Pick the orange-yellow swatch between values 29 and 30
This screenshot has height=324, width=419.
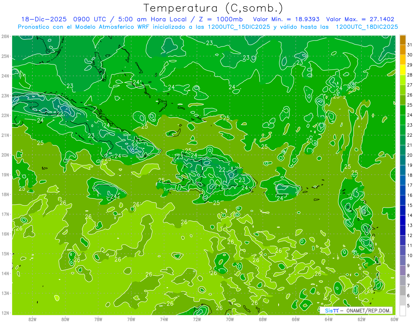click(x=403, y=60)
